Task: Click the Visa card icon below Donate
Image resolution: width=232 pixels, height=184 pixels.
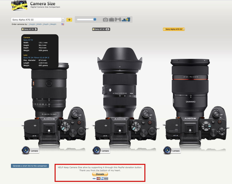Action: [94, 178]
